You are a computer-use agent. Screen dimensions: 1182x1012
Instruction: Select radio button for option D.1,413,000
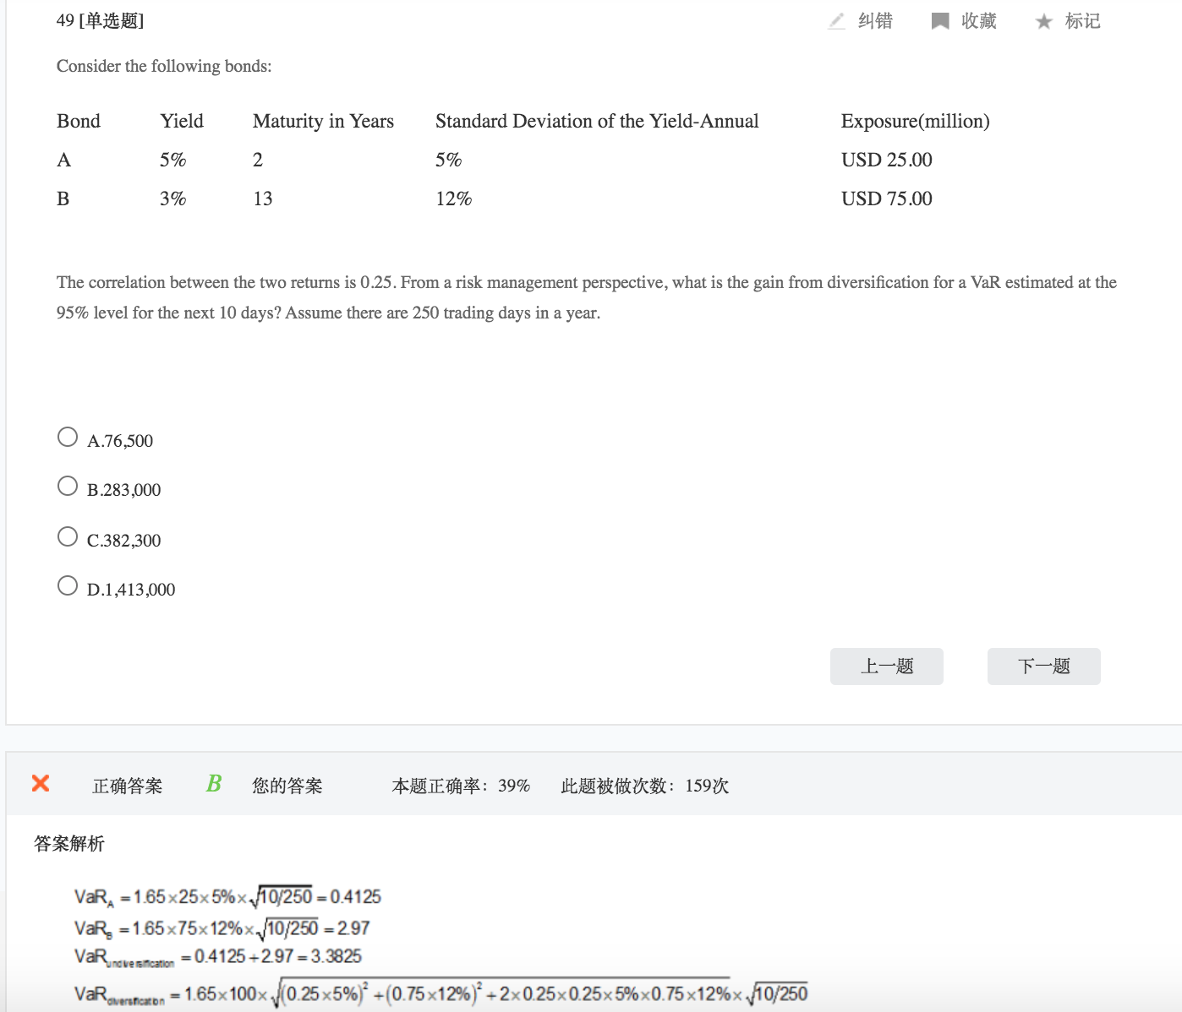pos(68,585)
